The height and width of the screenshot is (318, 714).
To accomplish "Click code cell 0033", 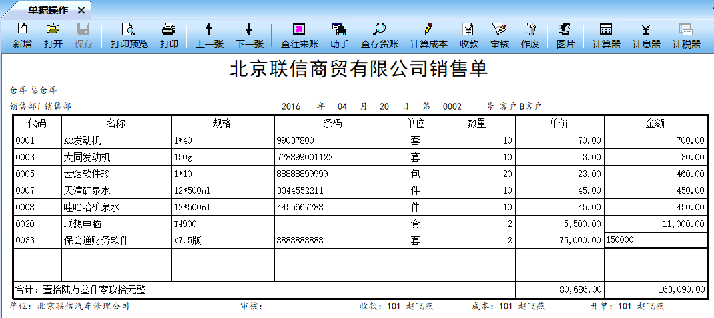I will pos(37,240).
